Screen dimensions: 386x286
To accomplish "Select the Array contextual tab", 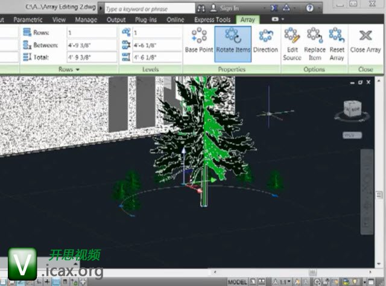I will [x=247, y=19].
